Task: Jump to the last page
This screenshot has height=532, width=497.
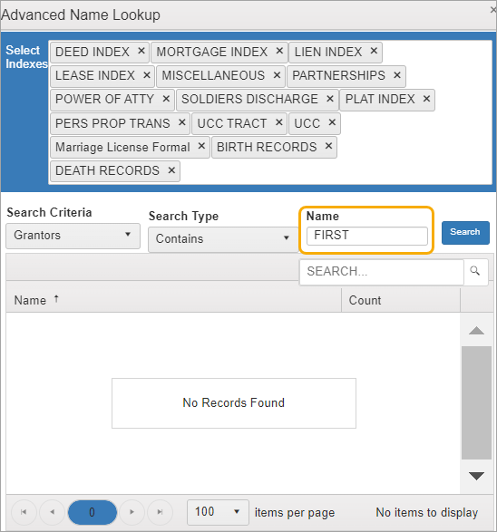Action: [161, 512]
